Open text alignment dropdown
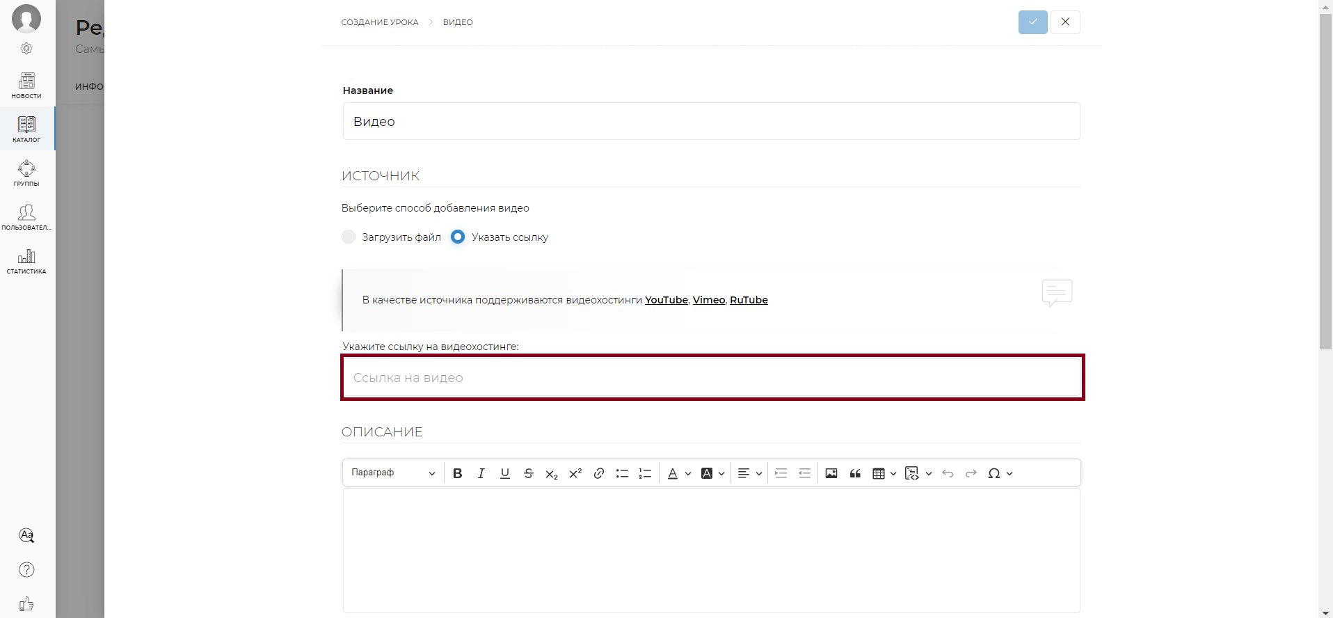 coord(749,473)
